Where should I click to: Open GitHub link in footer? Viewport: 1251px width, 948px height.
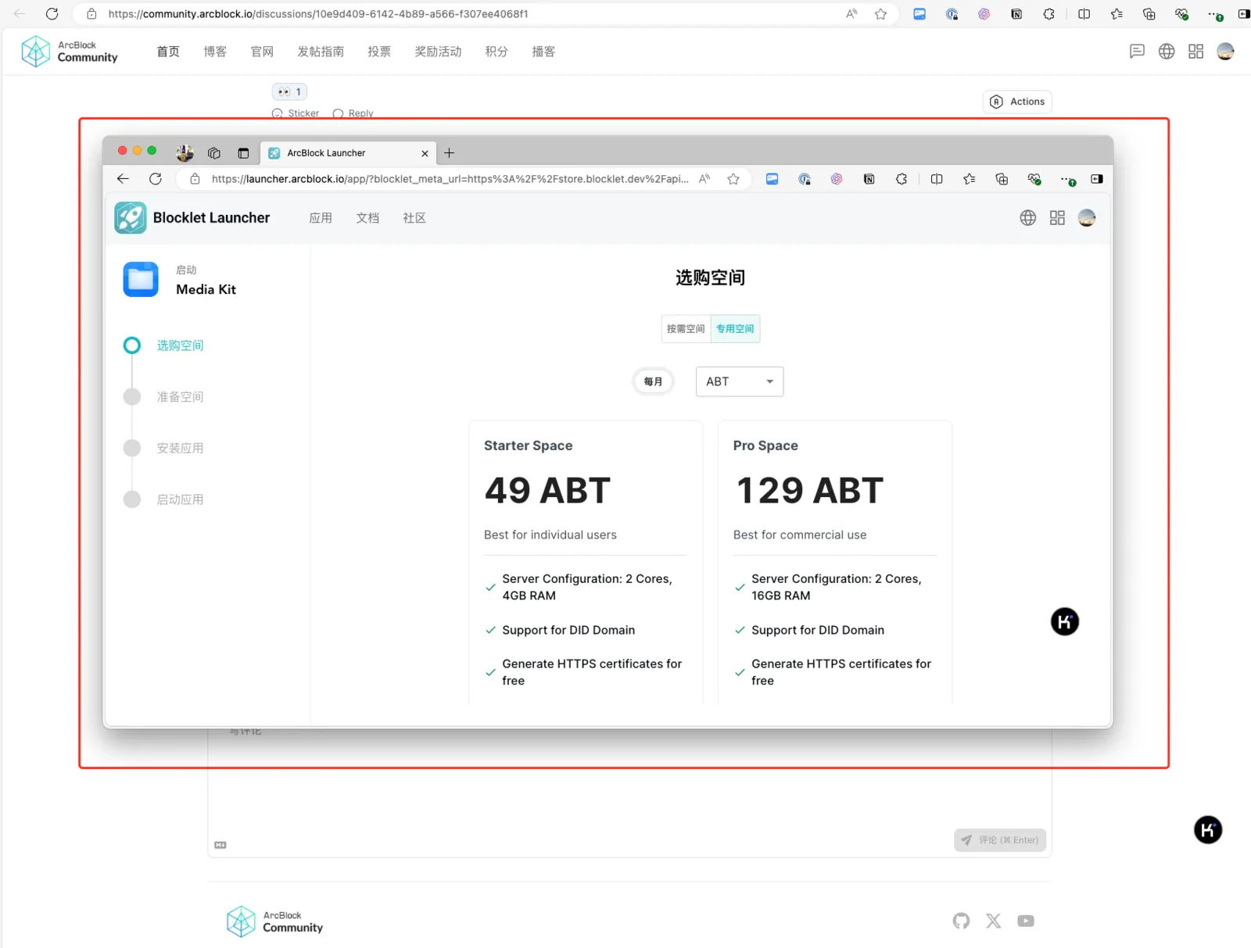coord(961,921)
